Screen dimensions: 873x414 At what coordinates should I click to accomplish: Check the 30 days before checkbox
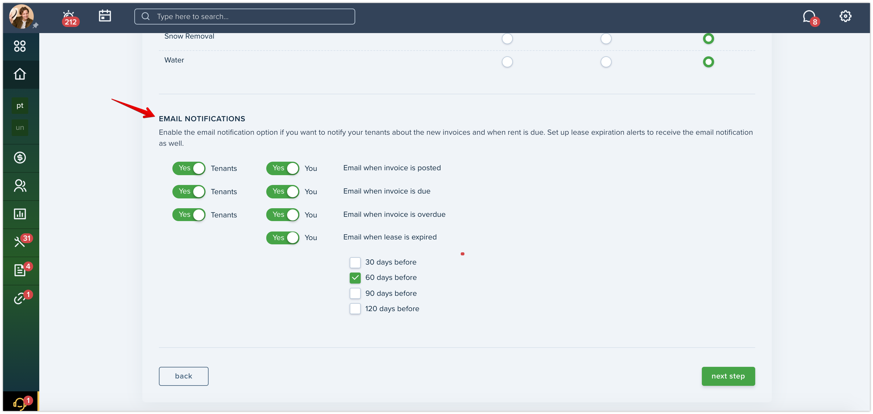point(355,262)
